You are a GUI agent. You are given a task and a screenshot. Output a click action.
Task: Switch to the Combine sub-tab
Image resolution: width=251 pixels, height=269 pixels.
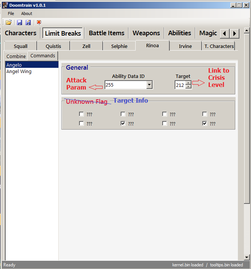point(16,56)
